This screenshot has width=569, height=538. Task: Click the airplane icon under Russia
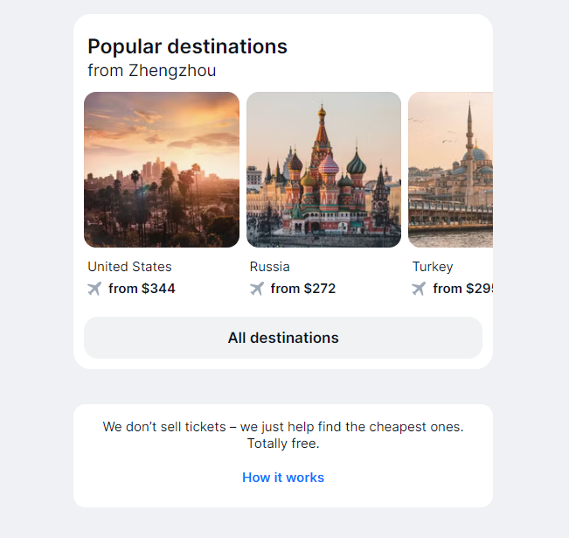(257, 289)
